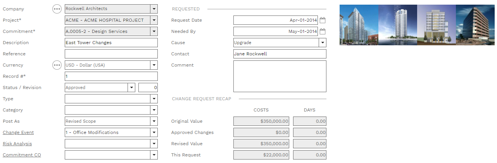The image size is (497, 163).
Task: Click the Comment text area
Action: click(280, 76)
